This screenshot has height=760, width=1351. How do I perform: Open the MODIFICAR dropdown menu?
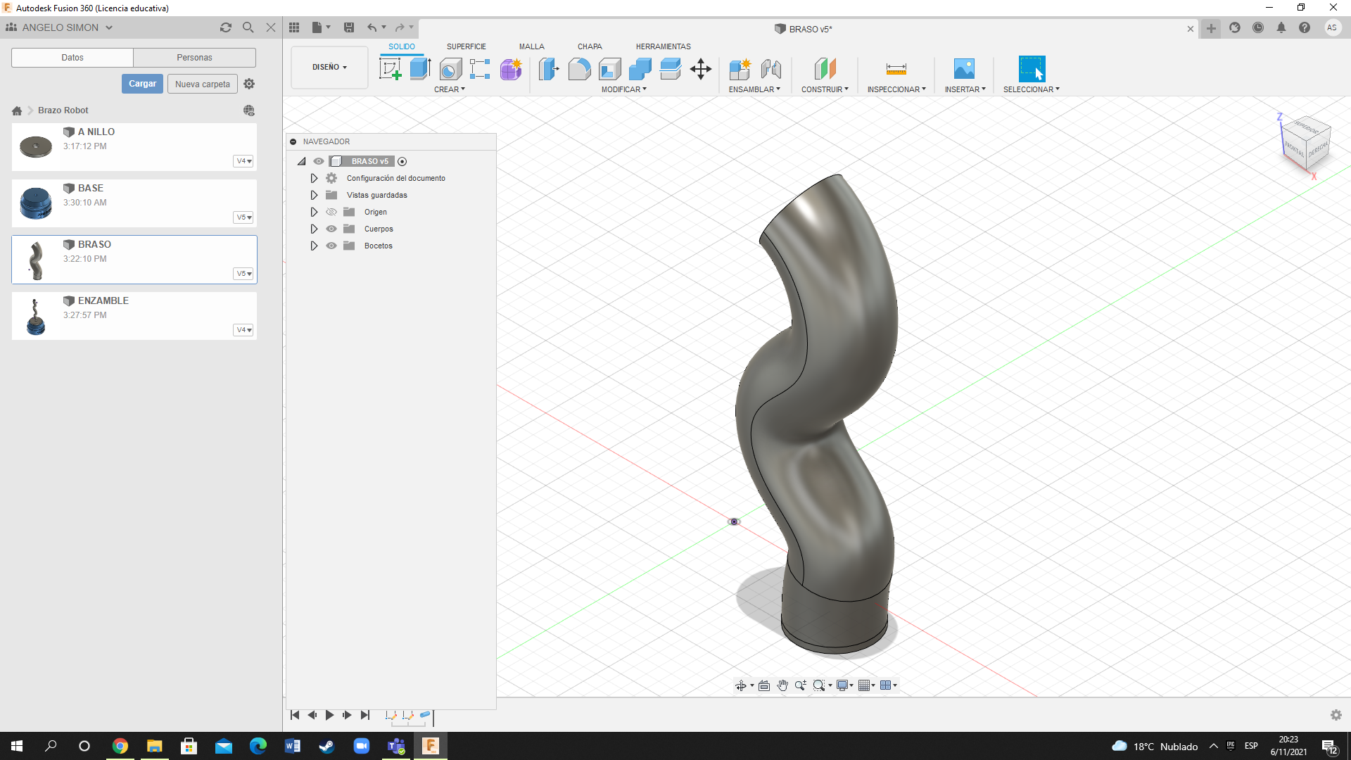623,89
